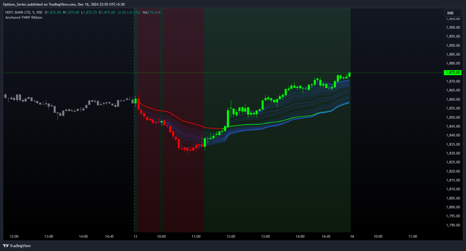Click the 11:00 label at far right
This screenshot has width=466, height=251.
click(x=413, y=236)
